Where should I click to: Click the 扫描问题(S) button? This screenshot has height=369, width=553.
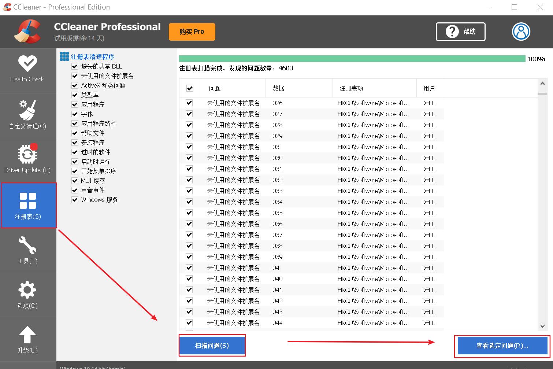click(x=212, y=345)
